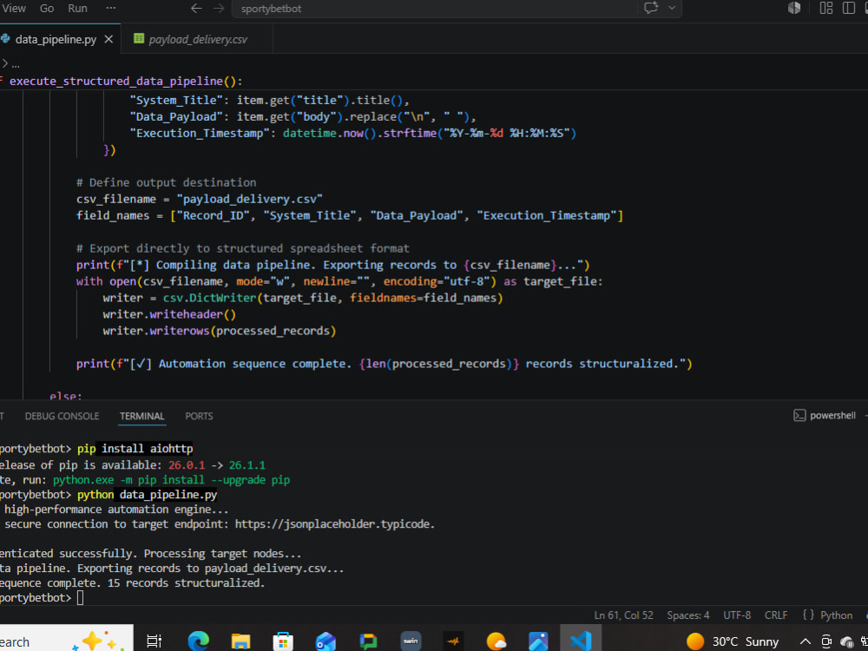The height and width of the screenshot is (651, 868).
Task: Open File Explorer from the taskbar
Action: click(240, 641)
